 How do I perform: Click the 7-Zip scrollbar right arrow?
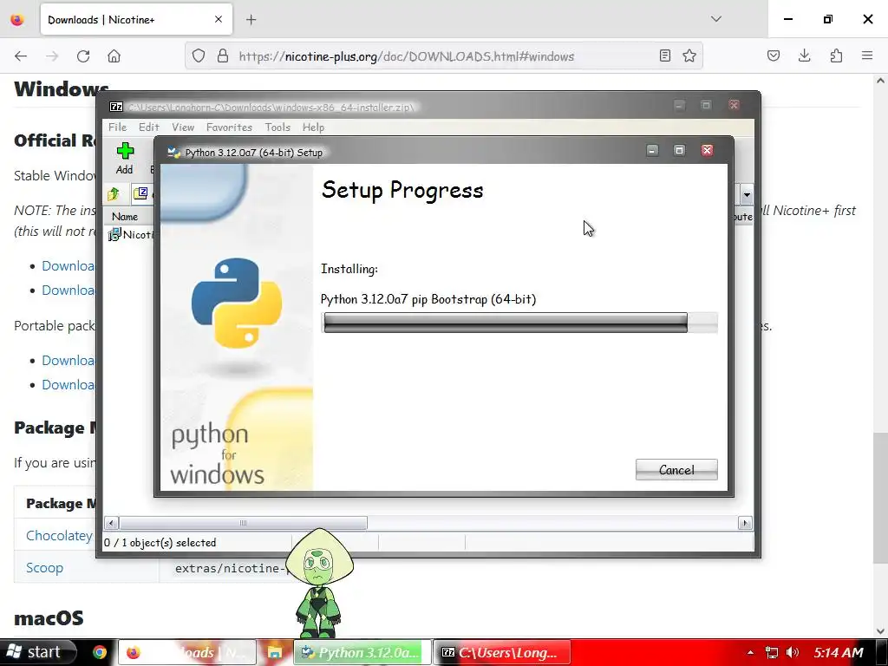pyautogui.click(x=745, y=523)
